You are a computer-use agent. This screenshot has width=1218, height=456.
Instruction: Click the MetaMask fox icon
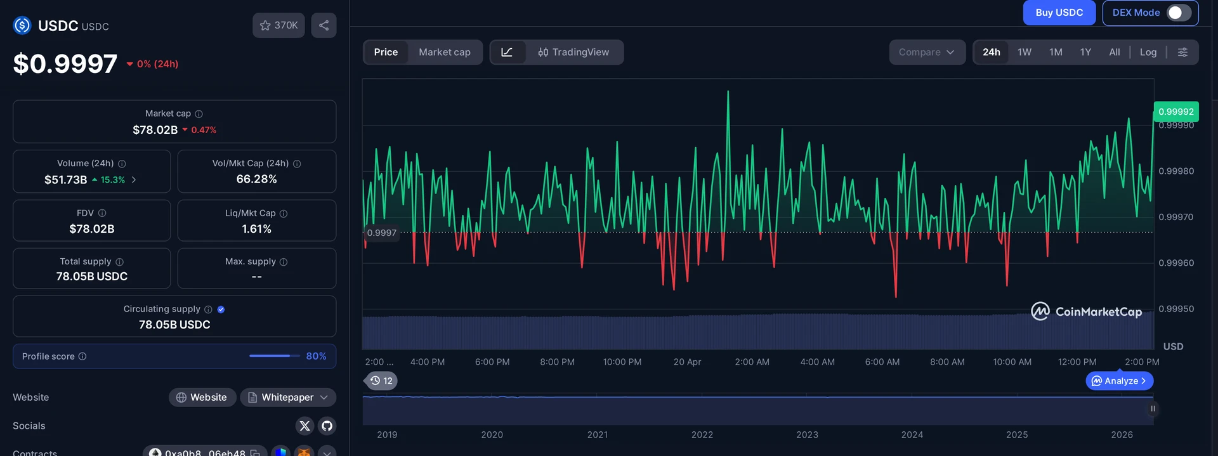pos(304,452)
